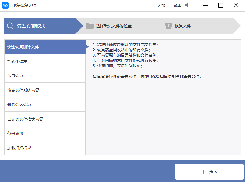Click the recycle bin icon beside 恢复文件
This screenshot has width=245, height=182.
(x=169, y=26)
